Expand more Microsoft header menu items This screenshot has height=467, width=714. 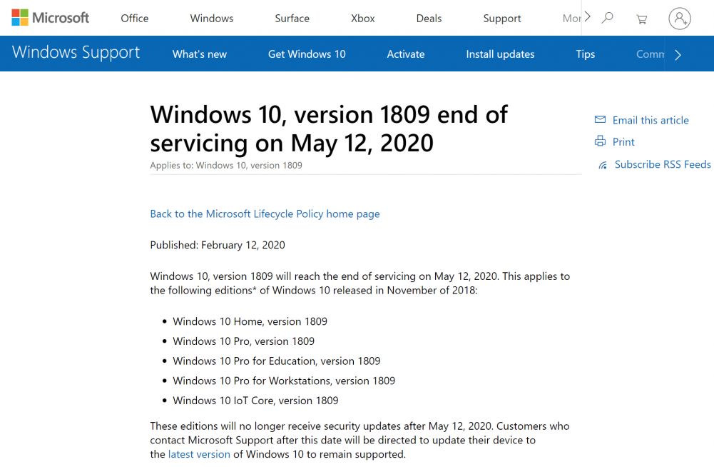587,17
